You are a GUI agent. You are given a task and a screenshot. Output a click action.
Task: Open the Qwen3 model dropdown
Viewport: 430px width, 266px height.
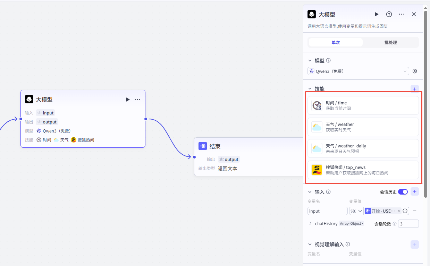[358, 71]
